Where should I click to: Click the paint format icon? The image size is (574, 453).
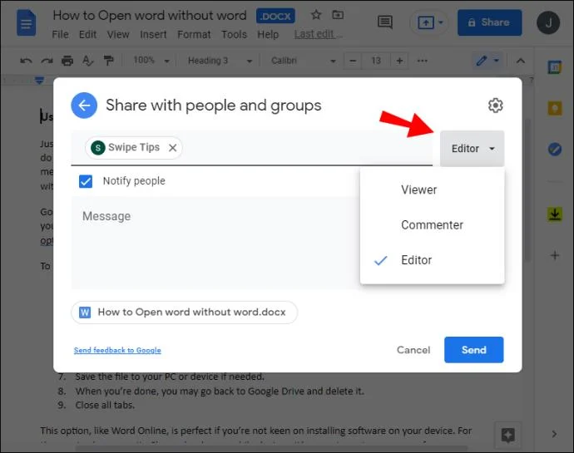pos(108,61)
